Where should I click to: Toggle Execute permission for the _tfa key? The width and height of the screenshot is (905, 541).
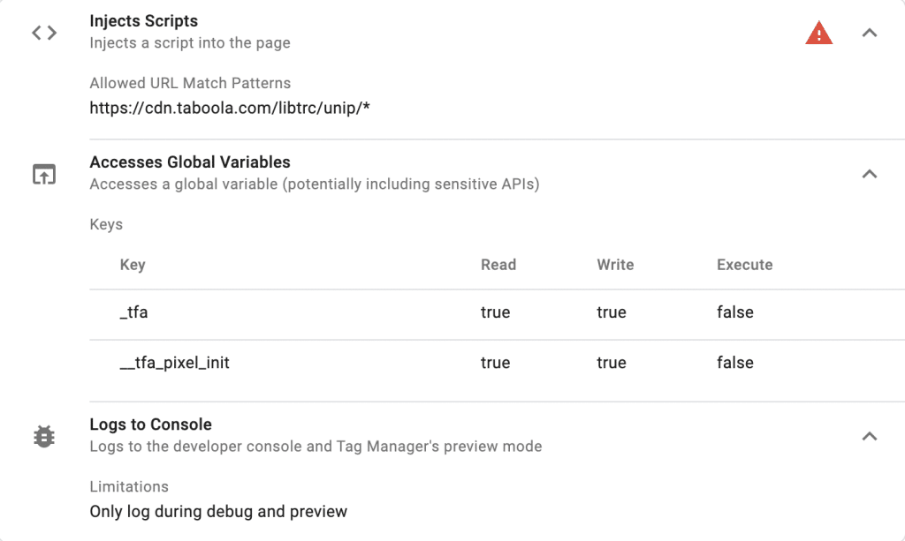point(735,312)
